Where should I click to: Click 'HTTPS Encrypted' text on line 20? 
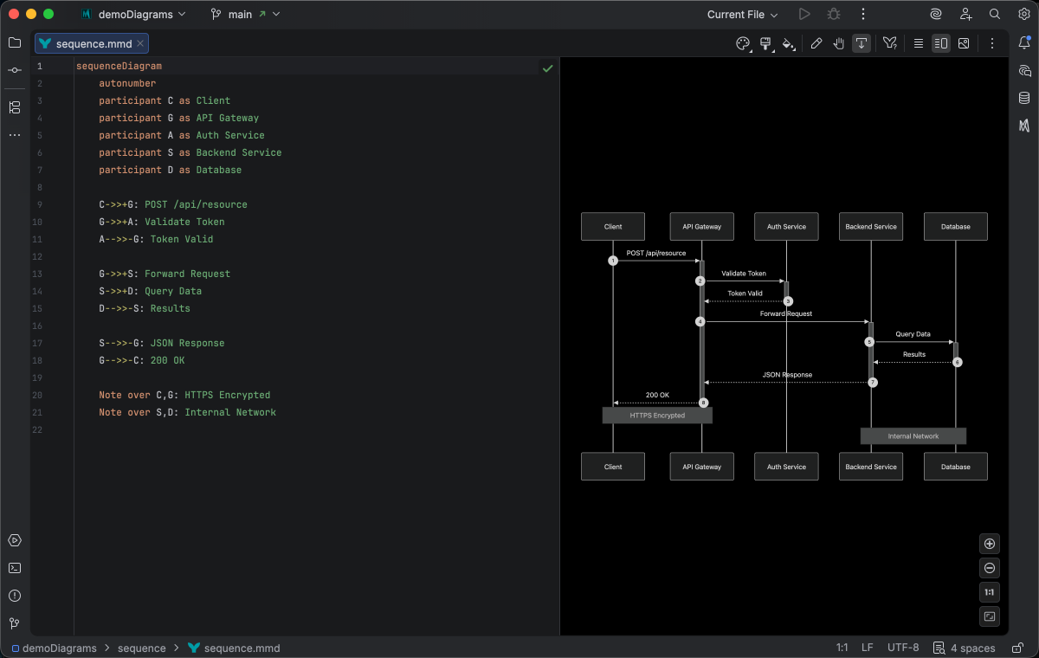(x=228, y=395)
